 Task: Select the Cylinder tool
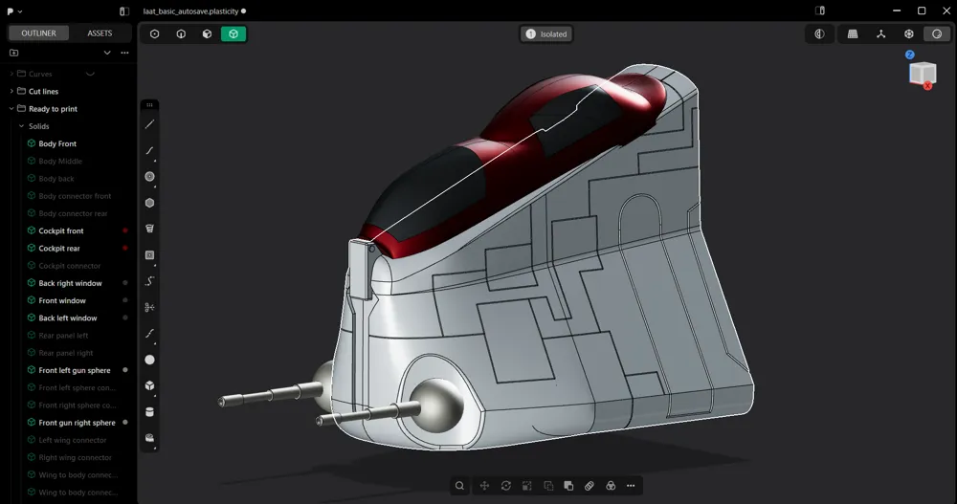click(149, 412)
